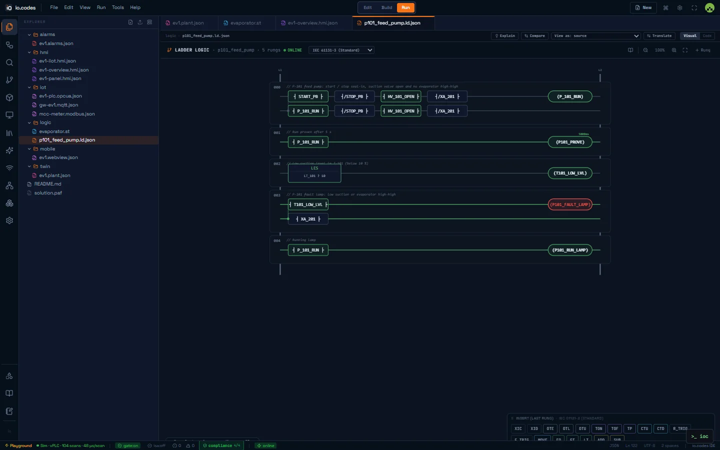Click the fullscreen icon in the top bar
This screenshot has width=720, height=450.
point(694,7)
